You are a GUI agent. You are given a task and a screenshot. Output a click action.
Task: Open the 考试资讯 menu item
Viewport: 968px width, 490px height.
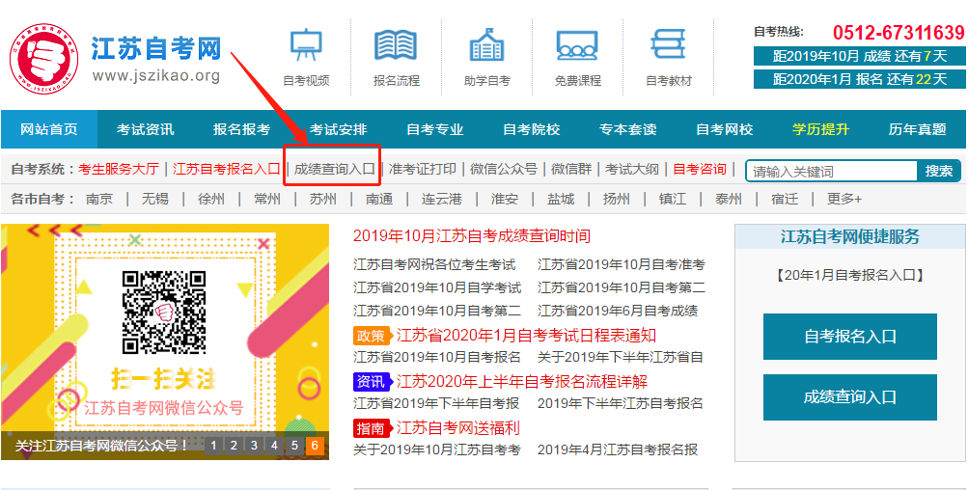pyautogui.click(x=146, y=129)
